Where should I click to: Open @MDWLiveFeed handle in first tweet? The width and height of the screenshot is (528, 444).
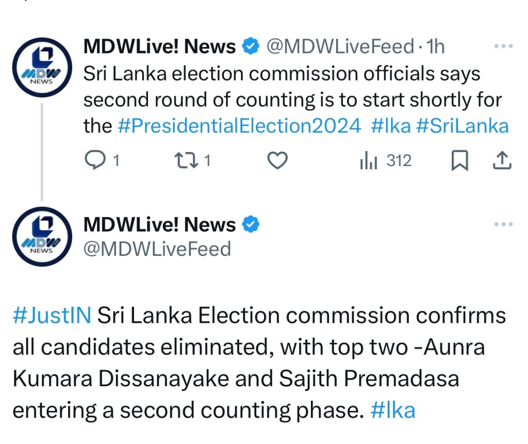coord(340,47)
